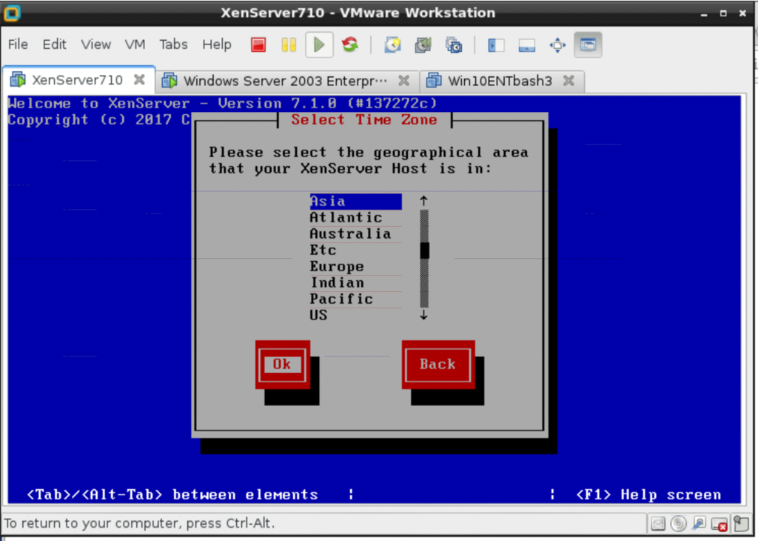The width and height of the screenshot is (758, 541).
Task: Open the Edit menu
Action: 54,44
